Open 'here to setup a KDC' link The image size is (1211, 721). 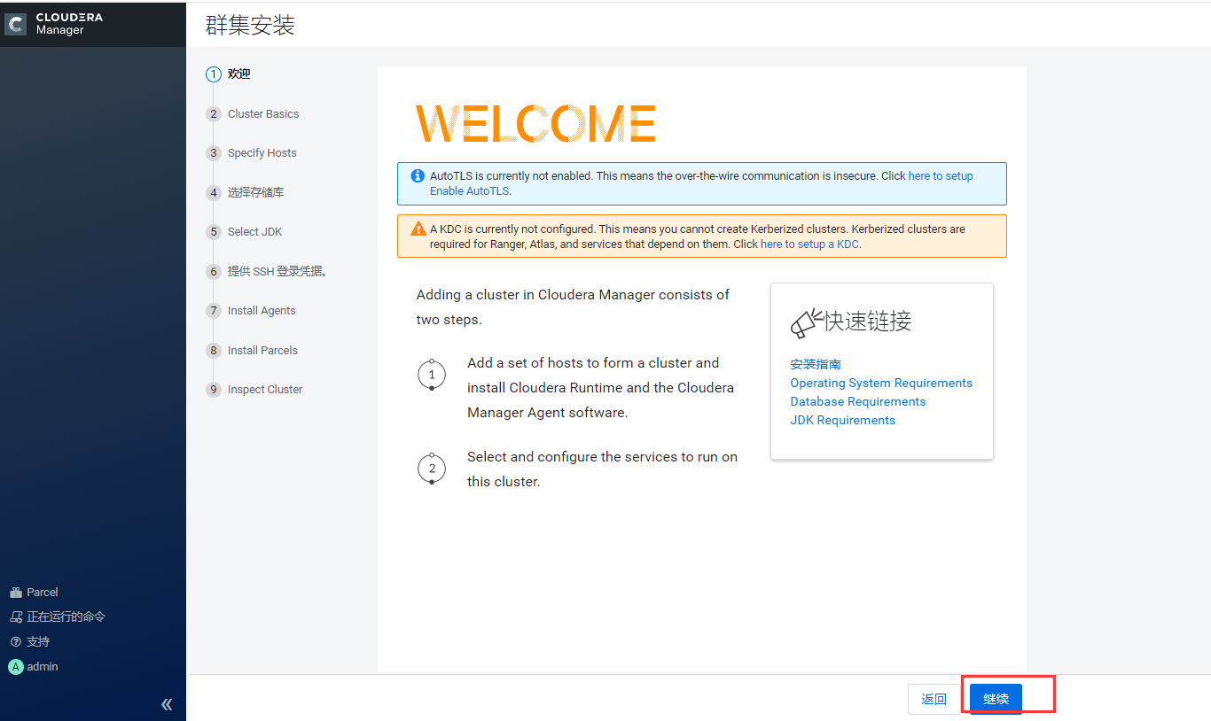pos(810,244)
